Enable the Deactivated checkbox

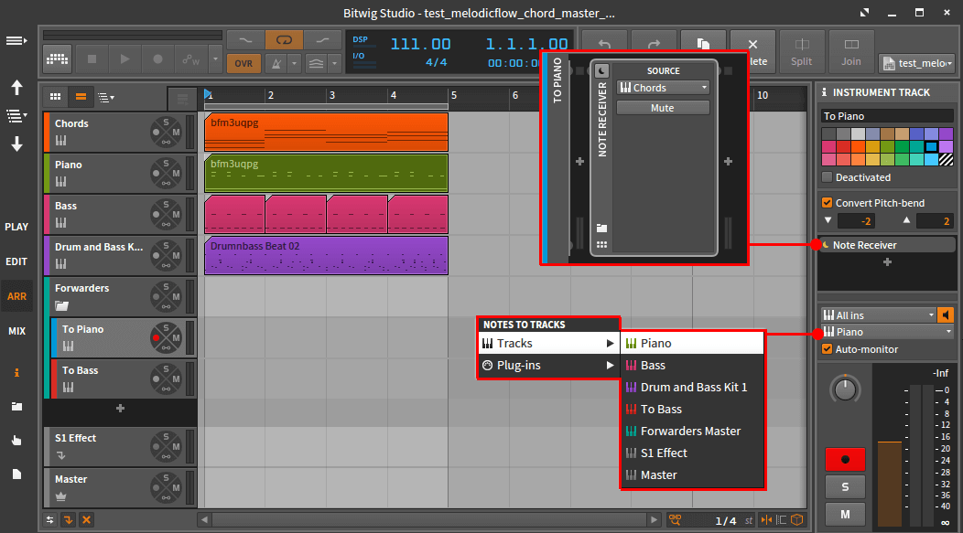[x=828, y=177]
